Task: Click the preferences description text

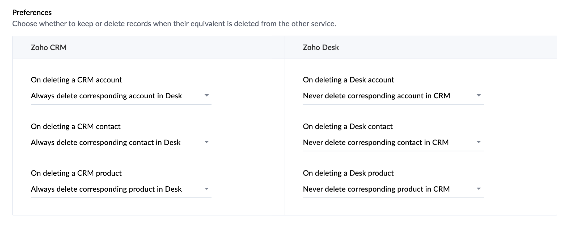Action: (x=174, y=24)
